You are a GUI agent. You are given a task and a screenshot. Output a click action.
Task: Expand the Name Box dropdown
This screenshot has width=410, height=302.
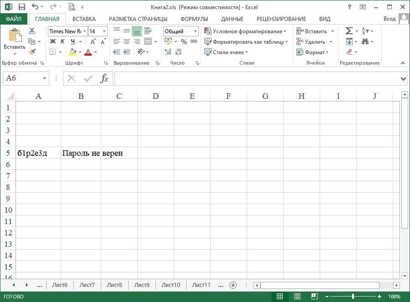coord(44,78)
